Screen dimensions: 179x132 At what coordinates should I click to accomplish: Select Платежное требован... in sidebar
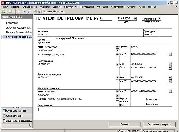pos(17,37)
